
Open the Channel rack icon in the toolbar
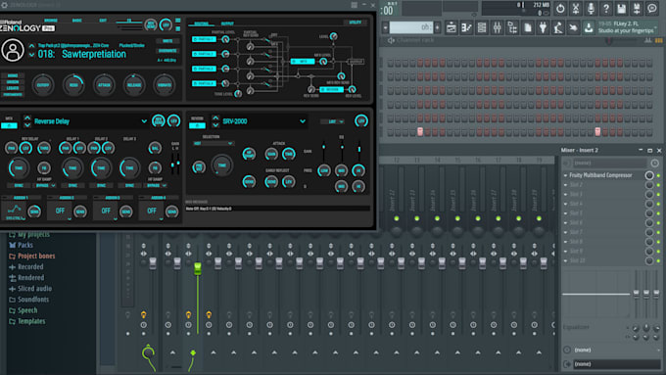(x=482, y=28)
